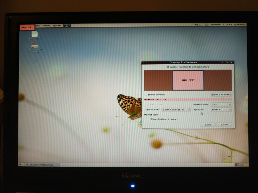Click the volume speaker icon
Image resolution: width=258 pixels, height=193 pixels.
point(196,25)
